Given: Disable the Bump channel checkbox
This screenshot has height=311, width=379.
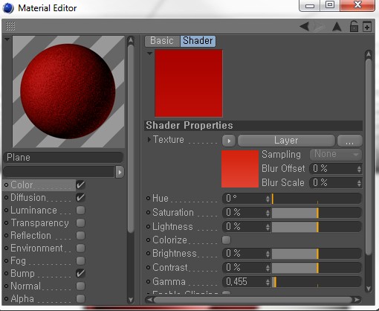Looking at the screenshot, I should (80, 273).
